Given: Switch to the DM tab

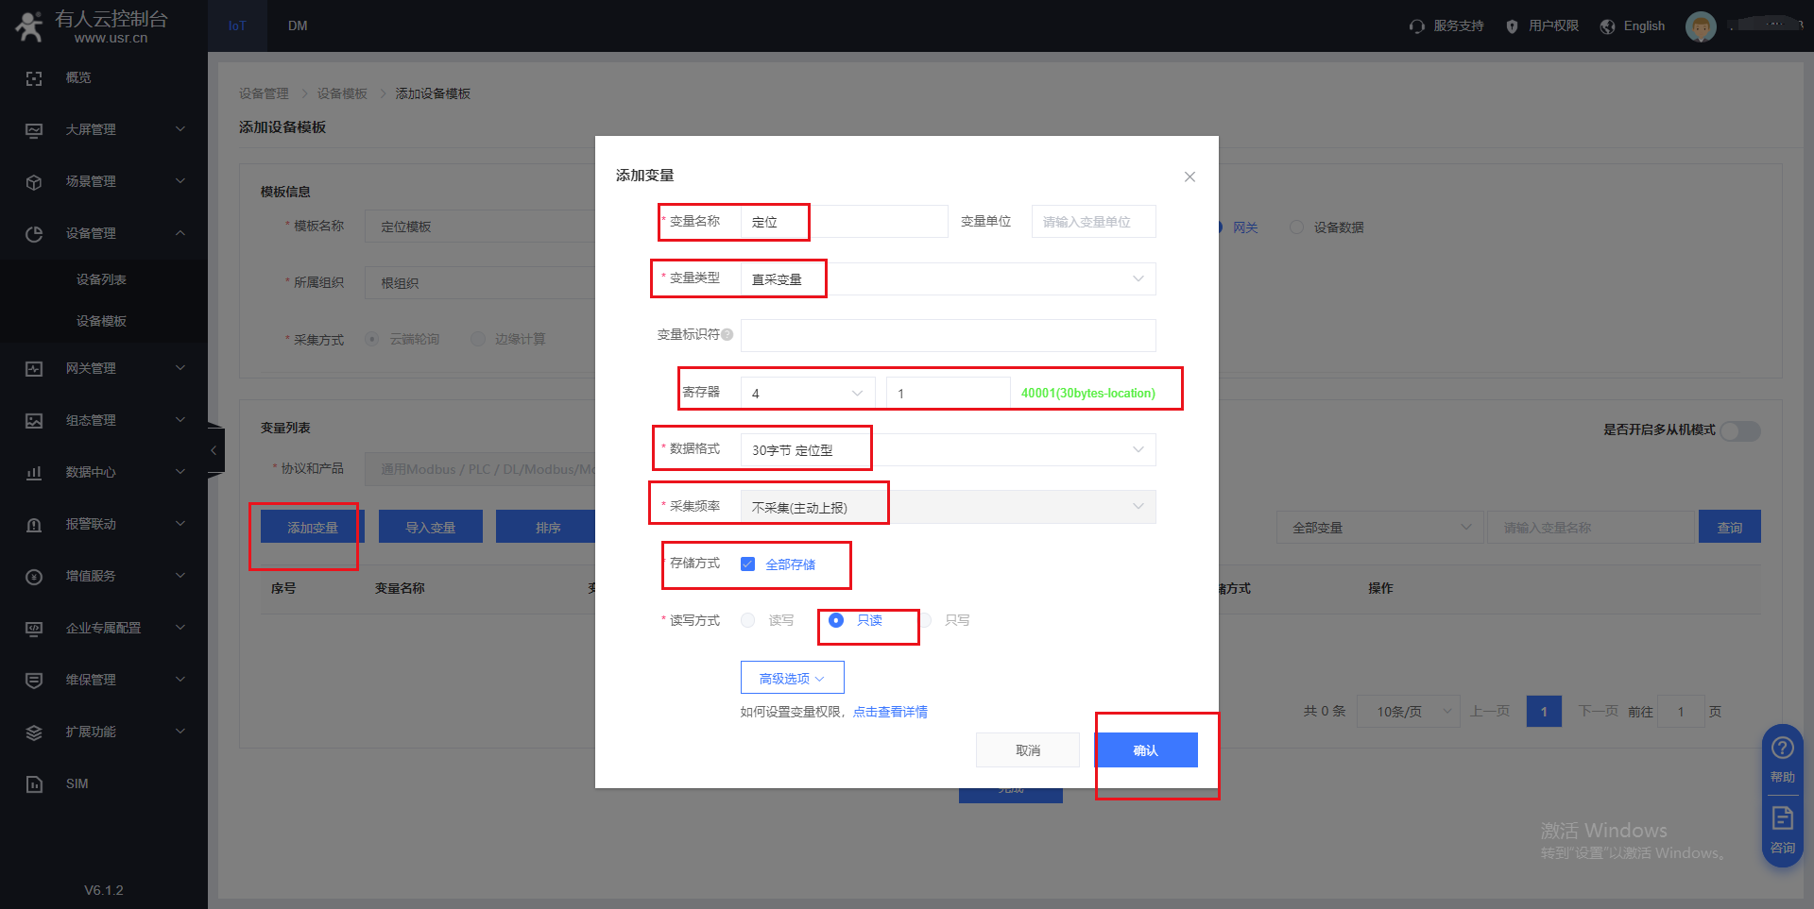Looking at the screenshot, I should (x=298, y=25).
